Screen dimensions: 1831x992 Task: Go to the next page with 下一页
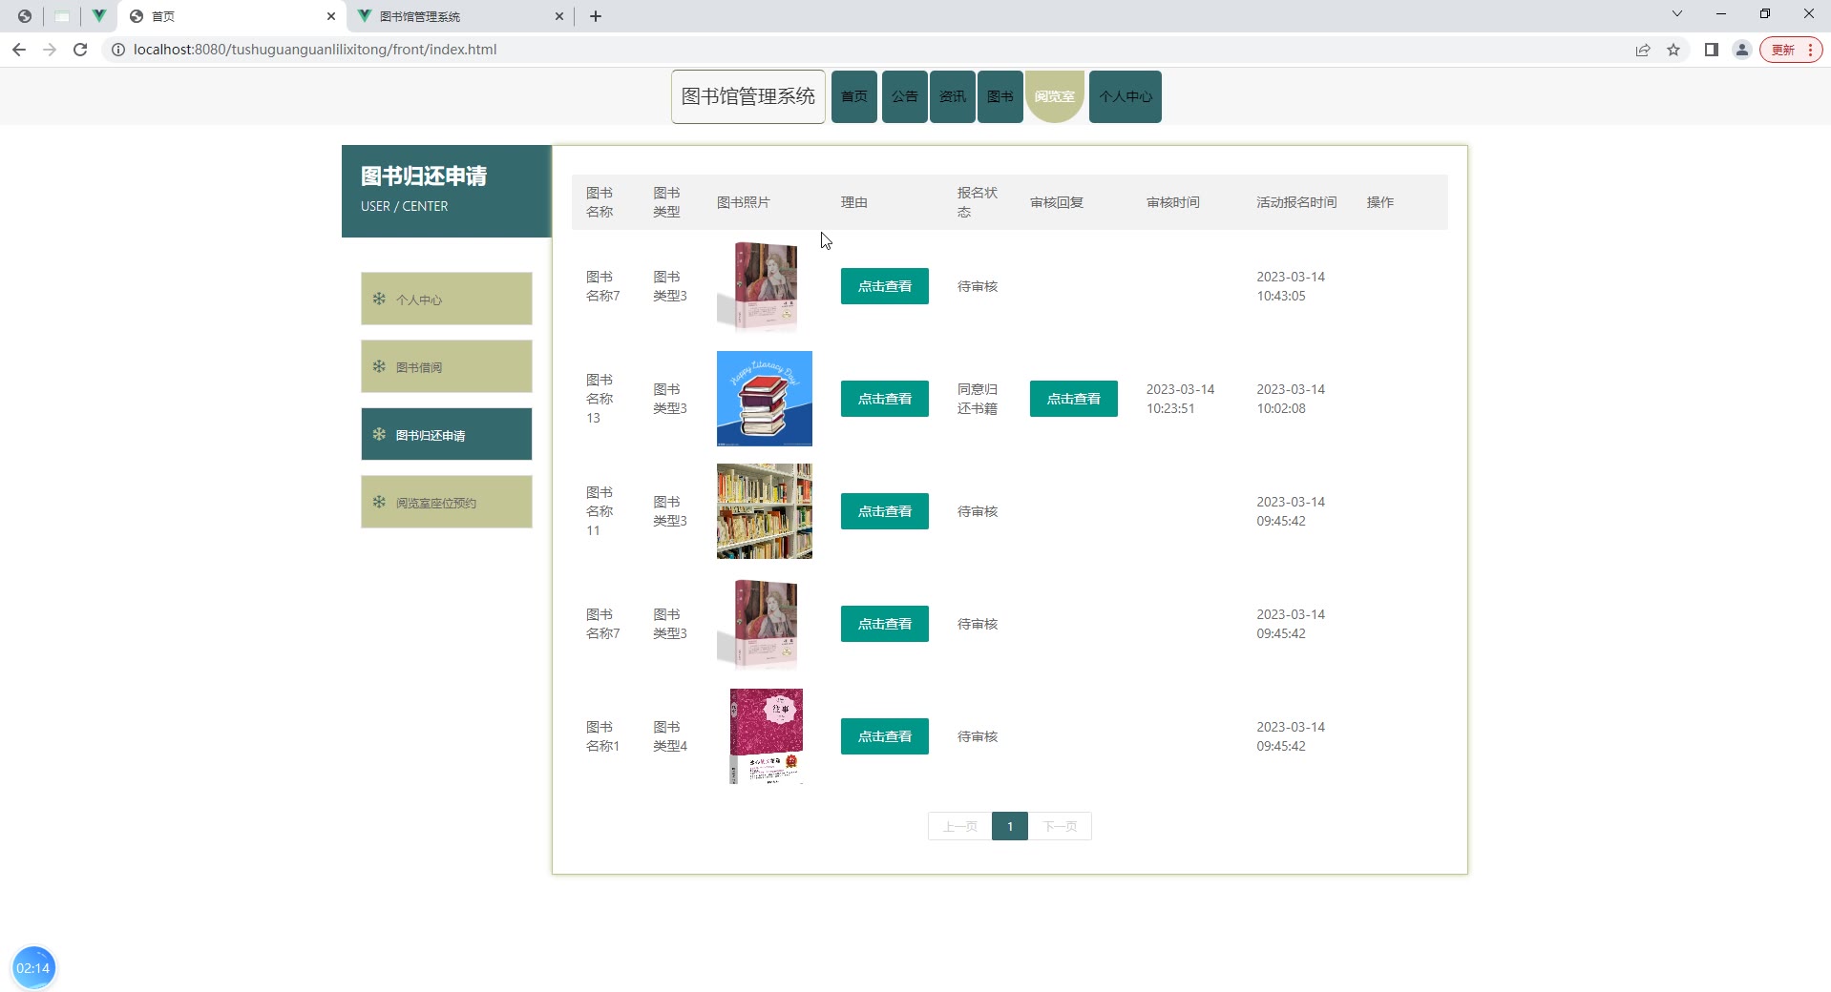click(1060, 826)
